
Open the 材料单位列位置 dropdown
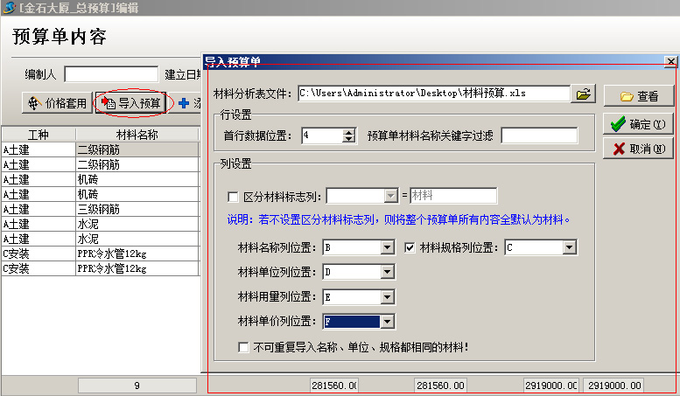[x=387, y=272]
